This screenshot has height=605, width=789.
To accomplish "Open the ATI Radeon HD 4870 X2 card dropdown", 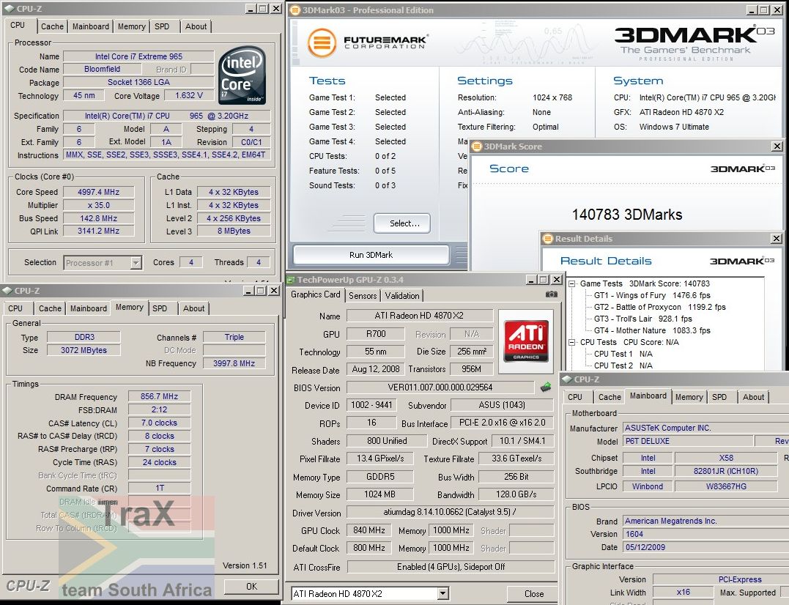I will [442, 594].
